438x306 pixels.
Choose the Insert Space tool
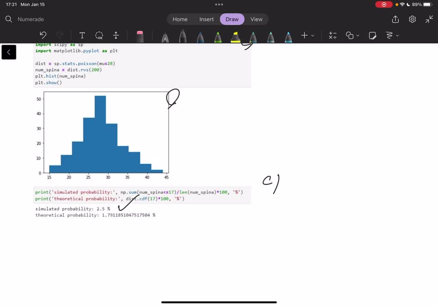pos(116,35)
